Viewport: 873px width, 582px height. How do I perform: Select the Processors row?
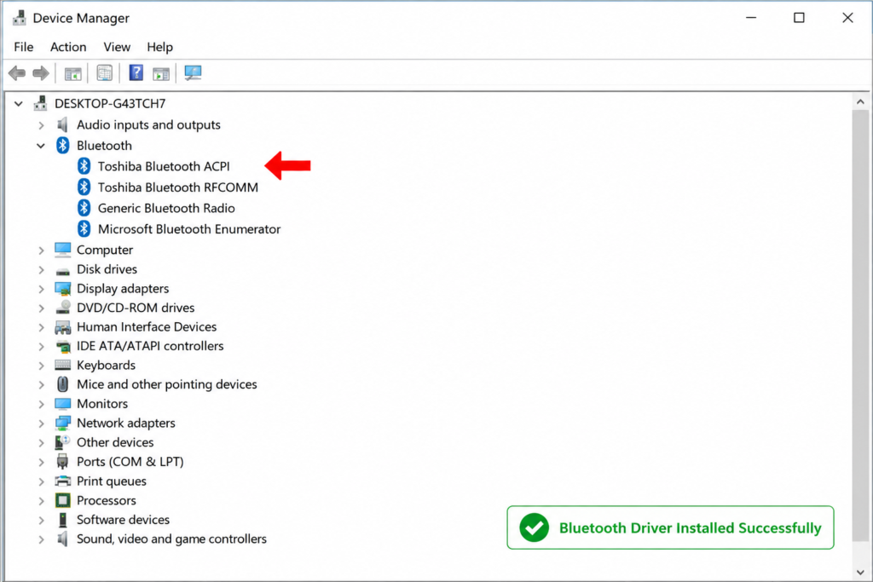pos(107,501)
